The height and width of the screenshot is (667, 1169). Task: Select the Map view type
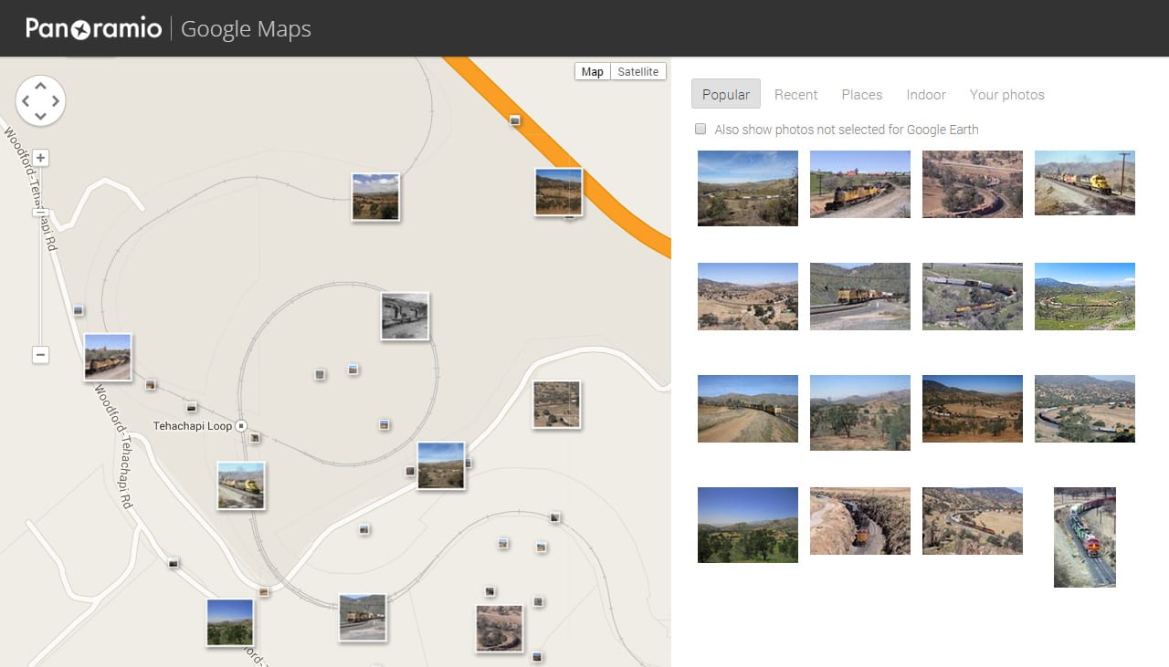(x=592, y=72)
